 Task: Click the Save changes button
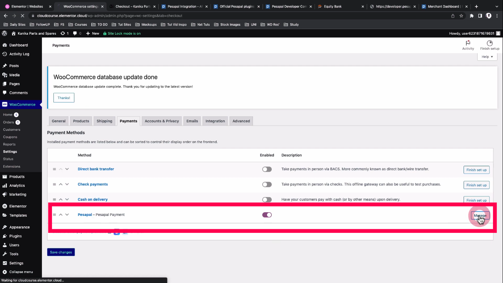(x=61, y=252)
